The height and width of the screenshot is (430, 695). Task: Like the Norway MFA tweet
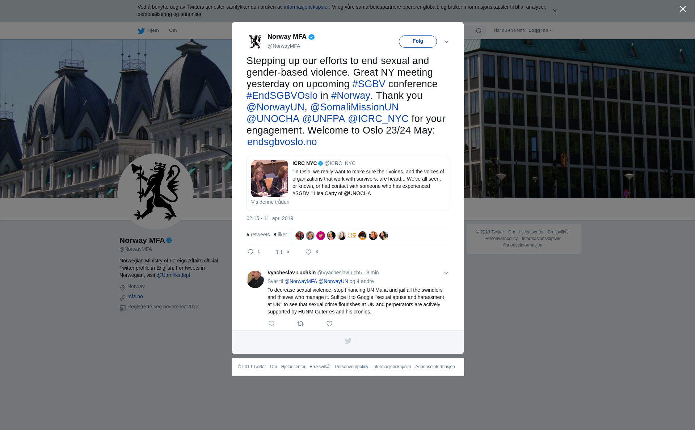(x=308, y=252)
